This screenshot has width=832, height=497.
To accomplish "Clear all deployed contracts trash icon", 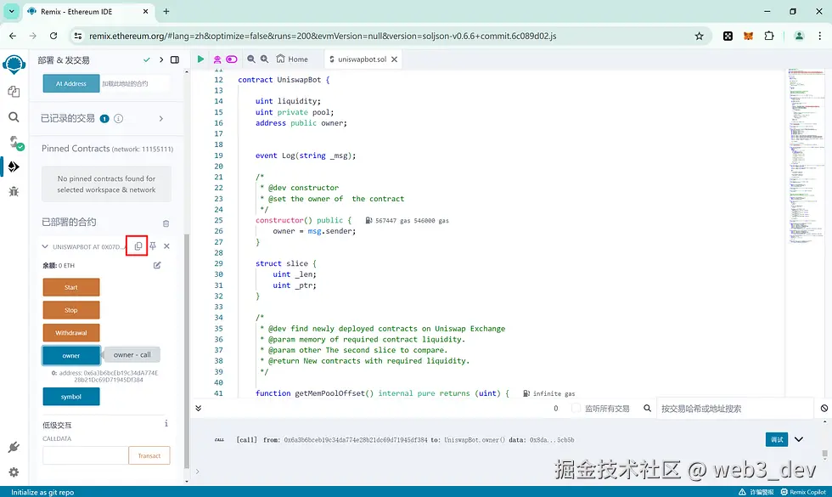I will [x=166, y=223].
